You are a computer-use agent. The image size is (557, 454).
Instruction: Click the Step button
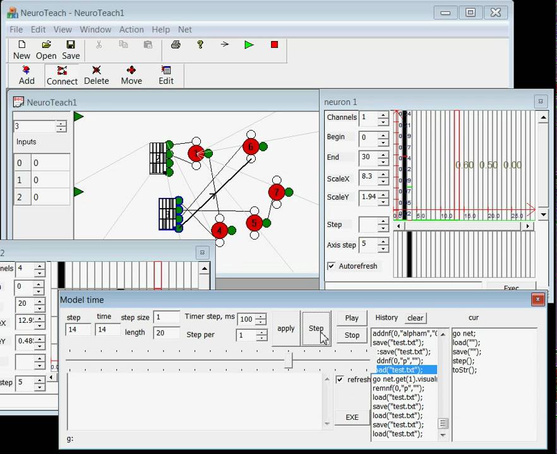[x=316, y=329]
